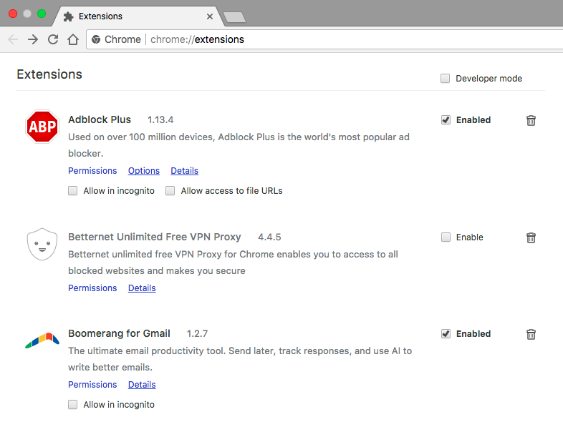Click the Betternet Unlimited Free VPN Proxy title
The height and width of the screenshot is (427, 563).
tap(155, 237)
